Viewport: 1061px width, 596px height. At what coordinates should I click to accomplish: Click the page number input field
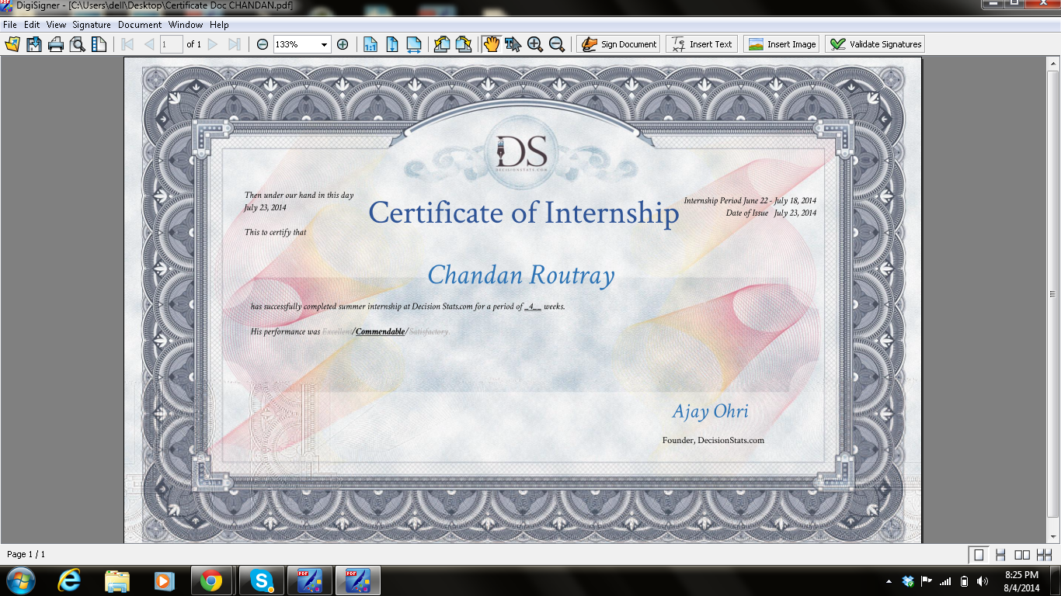[x=171, y=44]
